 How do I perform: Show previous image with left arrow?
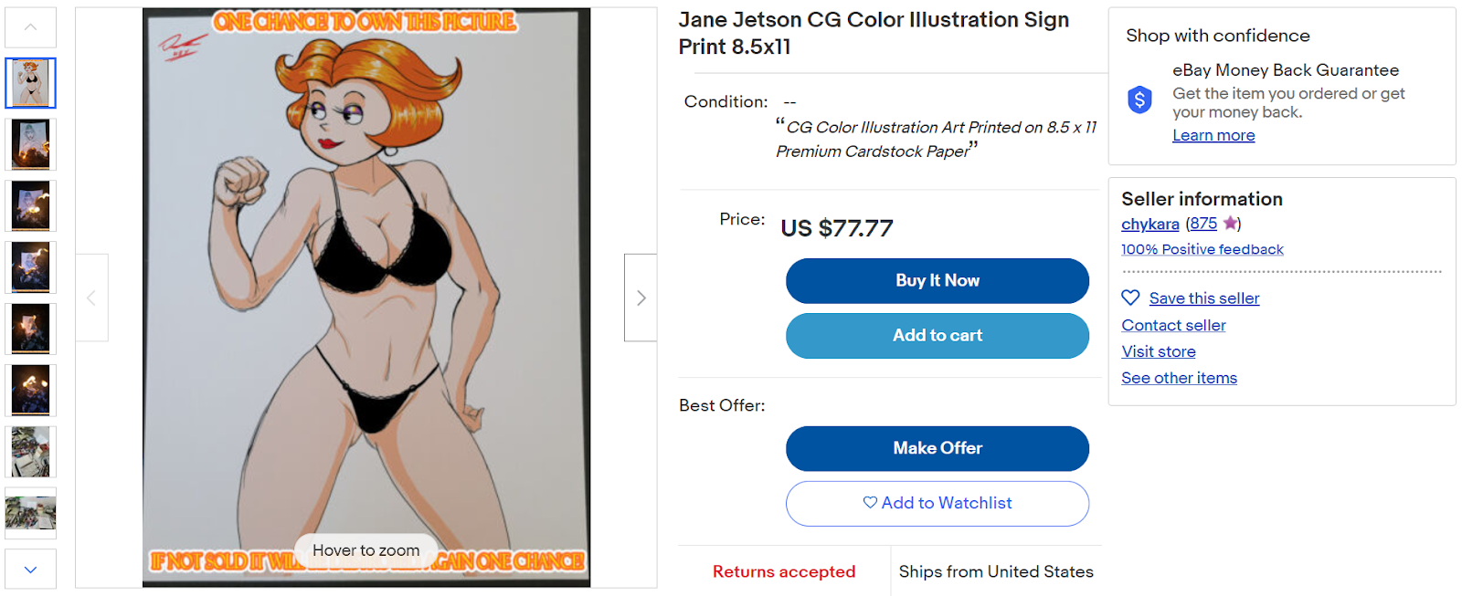91,298
